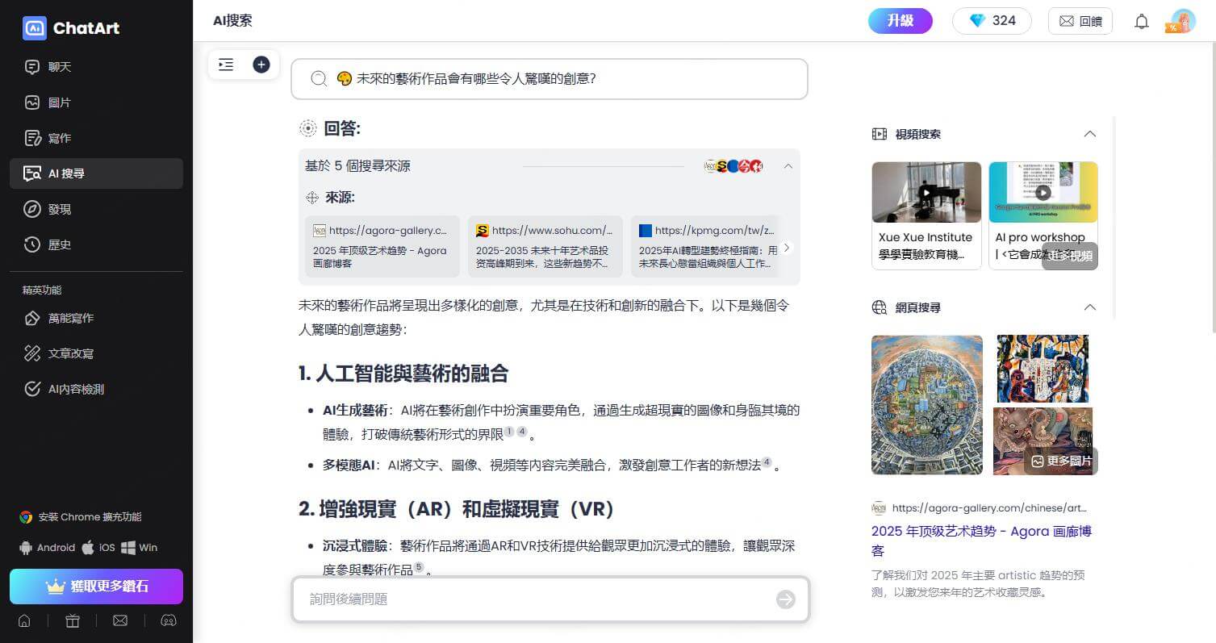Open the round city artwork image
The image size is (1216, 643).
click(927, 405)
